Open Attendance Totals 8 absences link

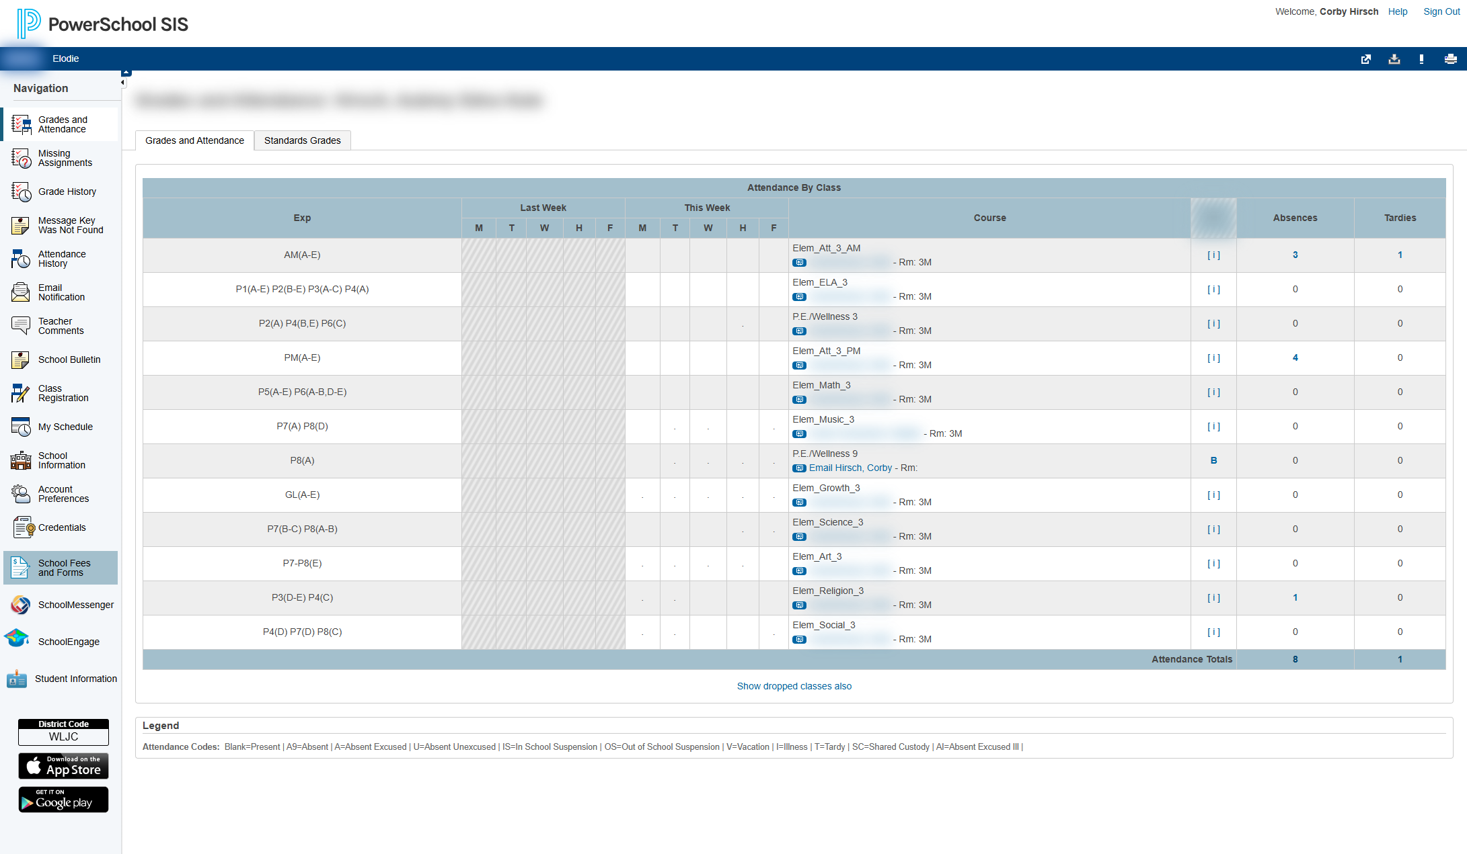[x=1295, y=659]
